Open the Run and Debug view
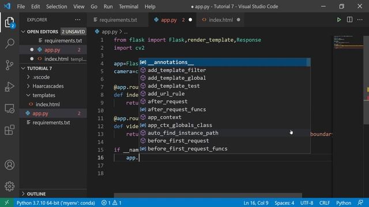369x207 pixels. click(9, 87)
